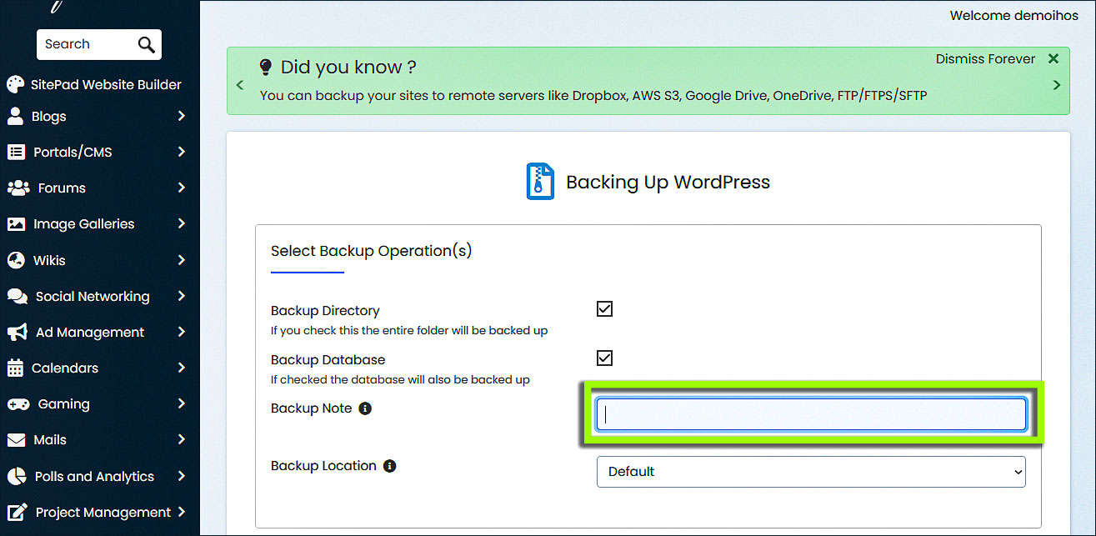Click the Dismiss Forever link
Image resolution: width=1096 pixels, height=536 pixels.
coord(985,59)
